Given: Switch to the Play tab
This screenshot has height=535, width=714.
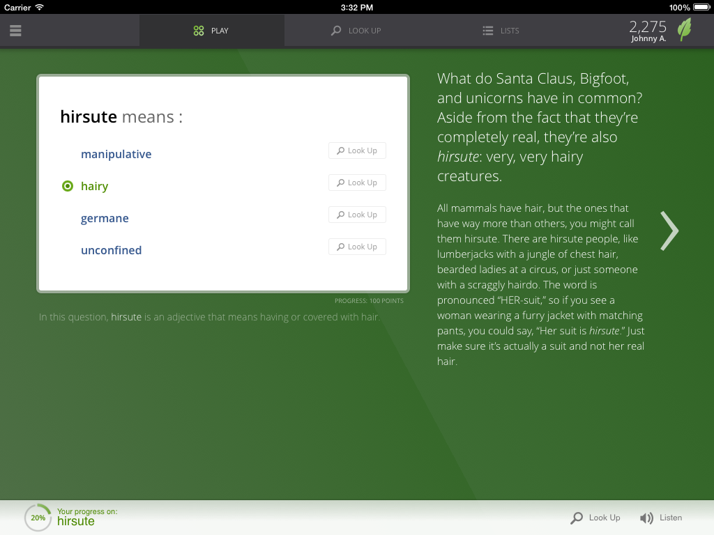Looking at the screenshot, I should pyautogui.click(x=211, y=31).
